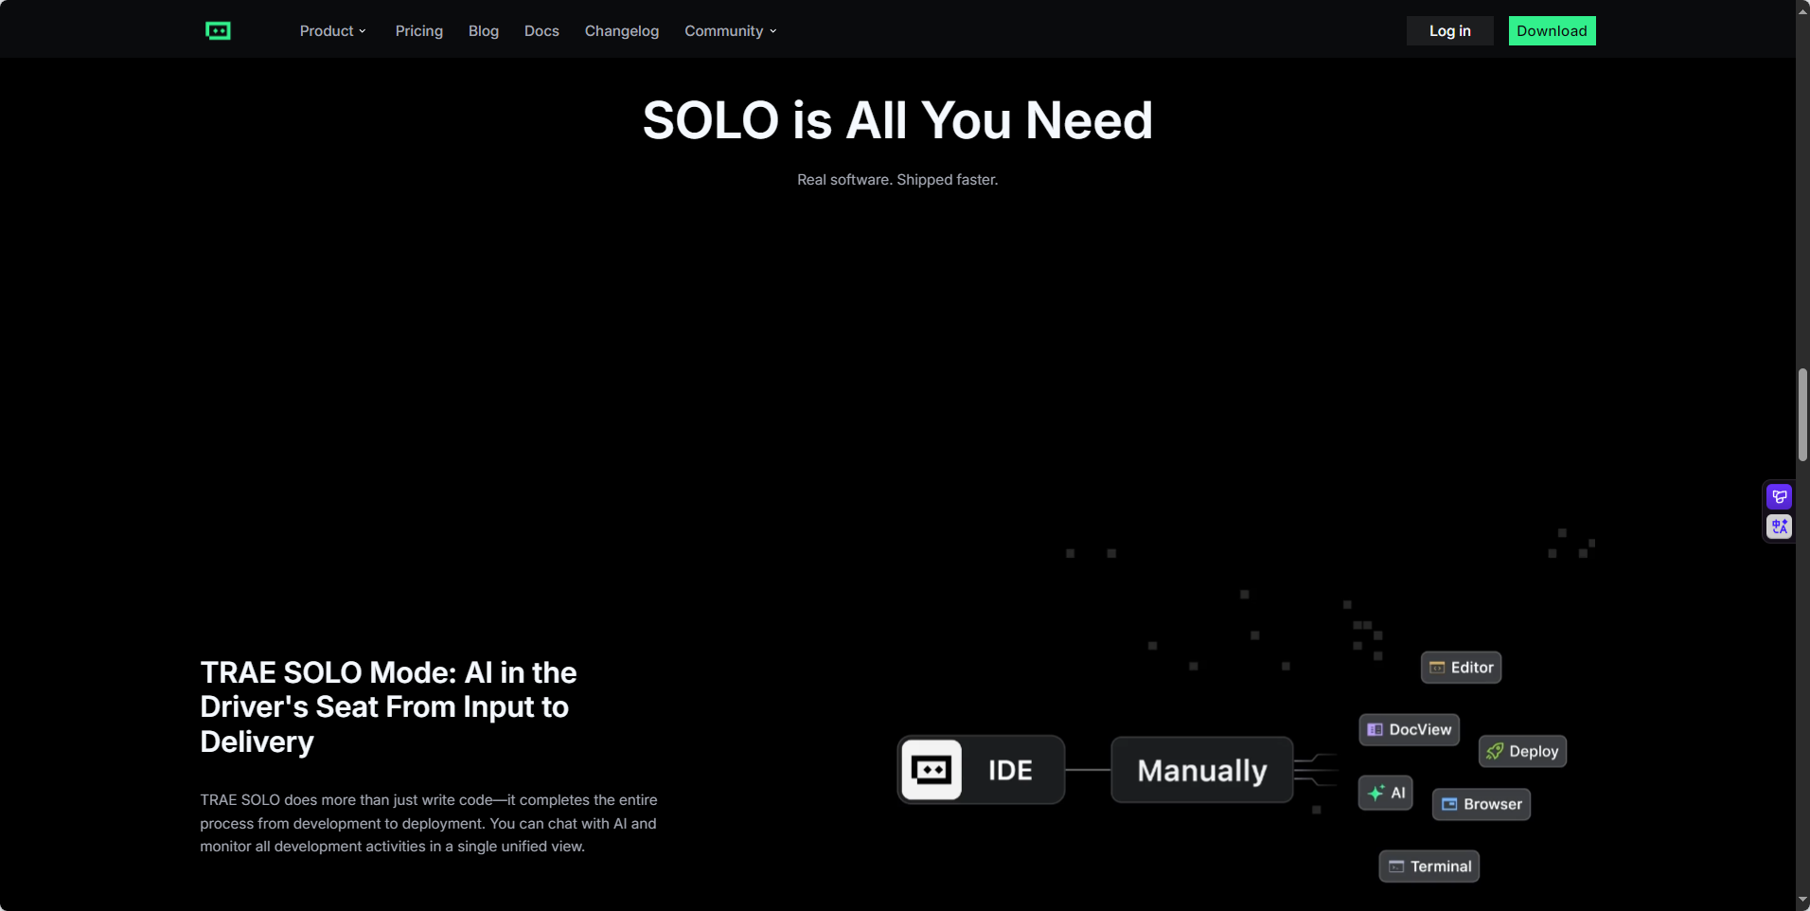Click the TRAE SOLO description paragraph
The image size is (1810, 911).
pos(428,823)
